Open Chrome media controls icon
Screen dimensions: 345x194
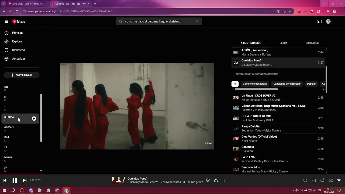pyautogui.click(x=328, y=11)
